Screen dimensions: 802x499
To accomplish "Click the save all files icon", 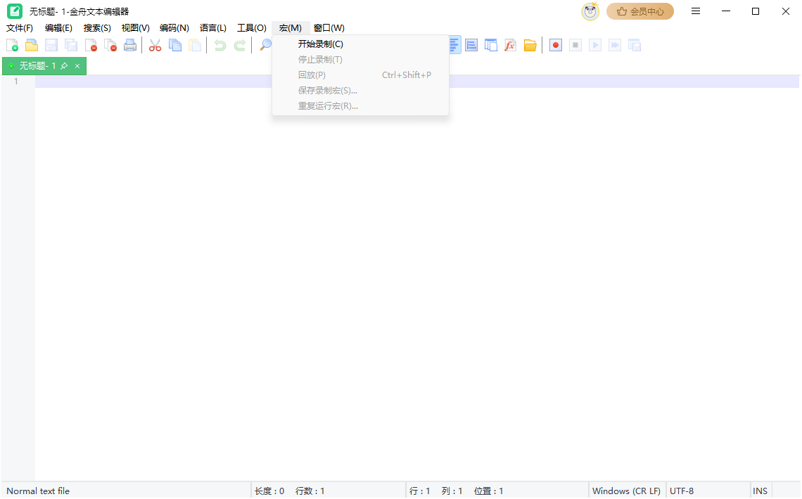I will [x=71, y=45].
